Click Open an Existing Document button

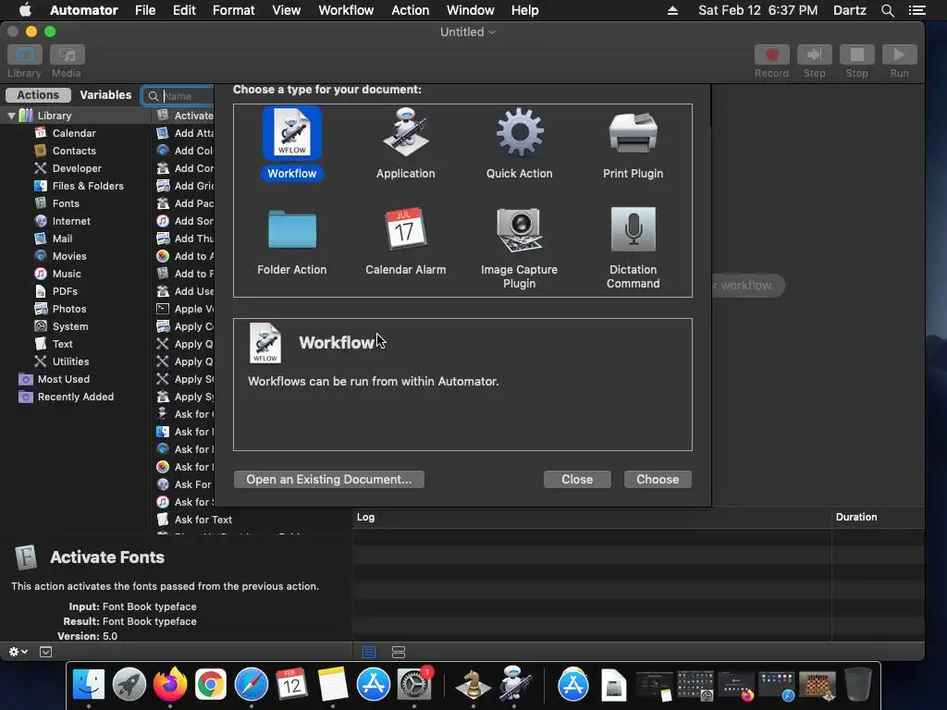pyautogui.click(x=329, y=480)
